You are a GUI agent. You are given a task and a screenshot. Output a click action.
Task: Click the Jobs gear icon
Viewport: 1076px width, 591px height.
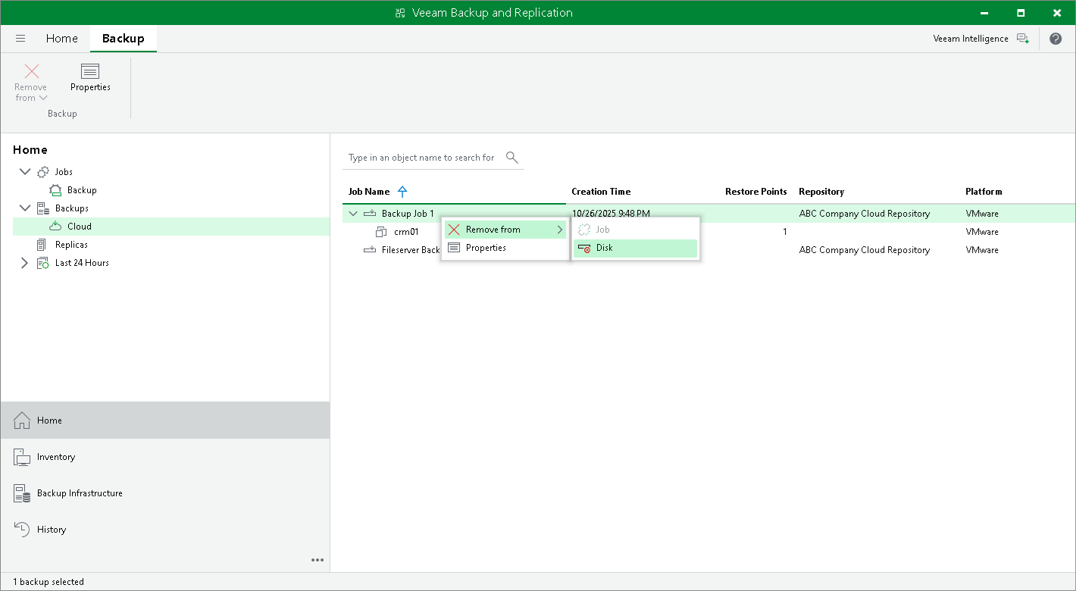[x=43, y=172]
